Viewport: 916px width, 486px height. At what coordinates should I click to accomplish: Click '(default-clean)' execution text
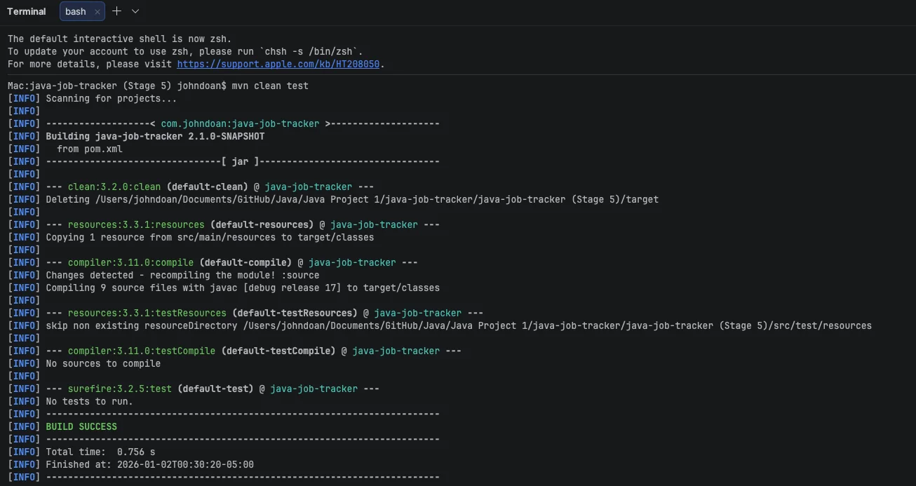tap(207, 187)
